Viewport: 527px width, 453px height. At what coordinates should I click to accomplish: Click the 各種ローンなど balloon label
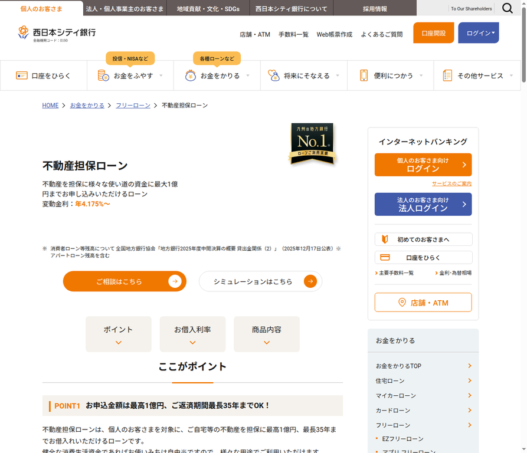tap(217, 58)
